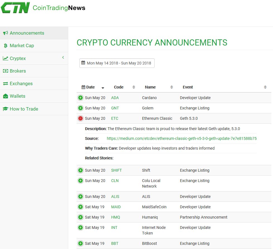Click the ALIS code link

click(115, 197)
